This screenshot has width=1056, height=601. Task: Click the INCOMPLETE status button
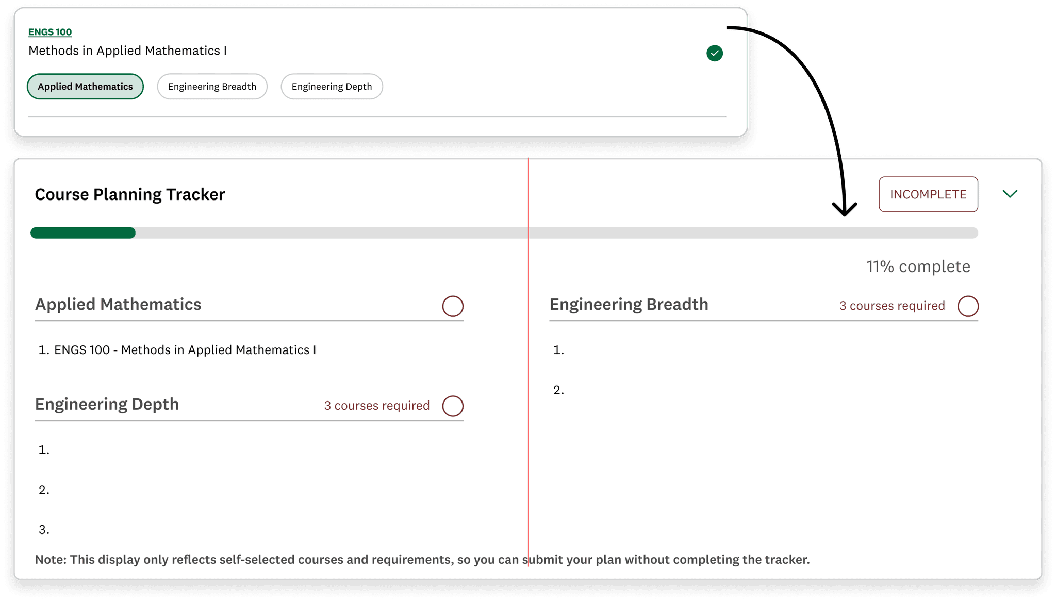click(x=928, y=194)
